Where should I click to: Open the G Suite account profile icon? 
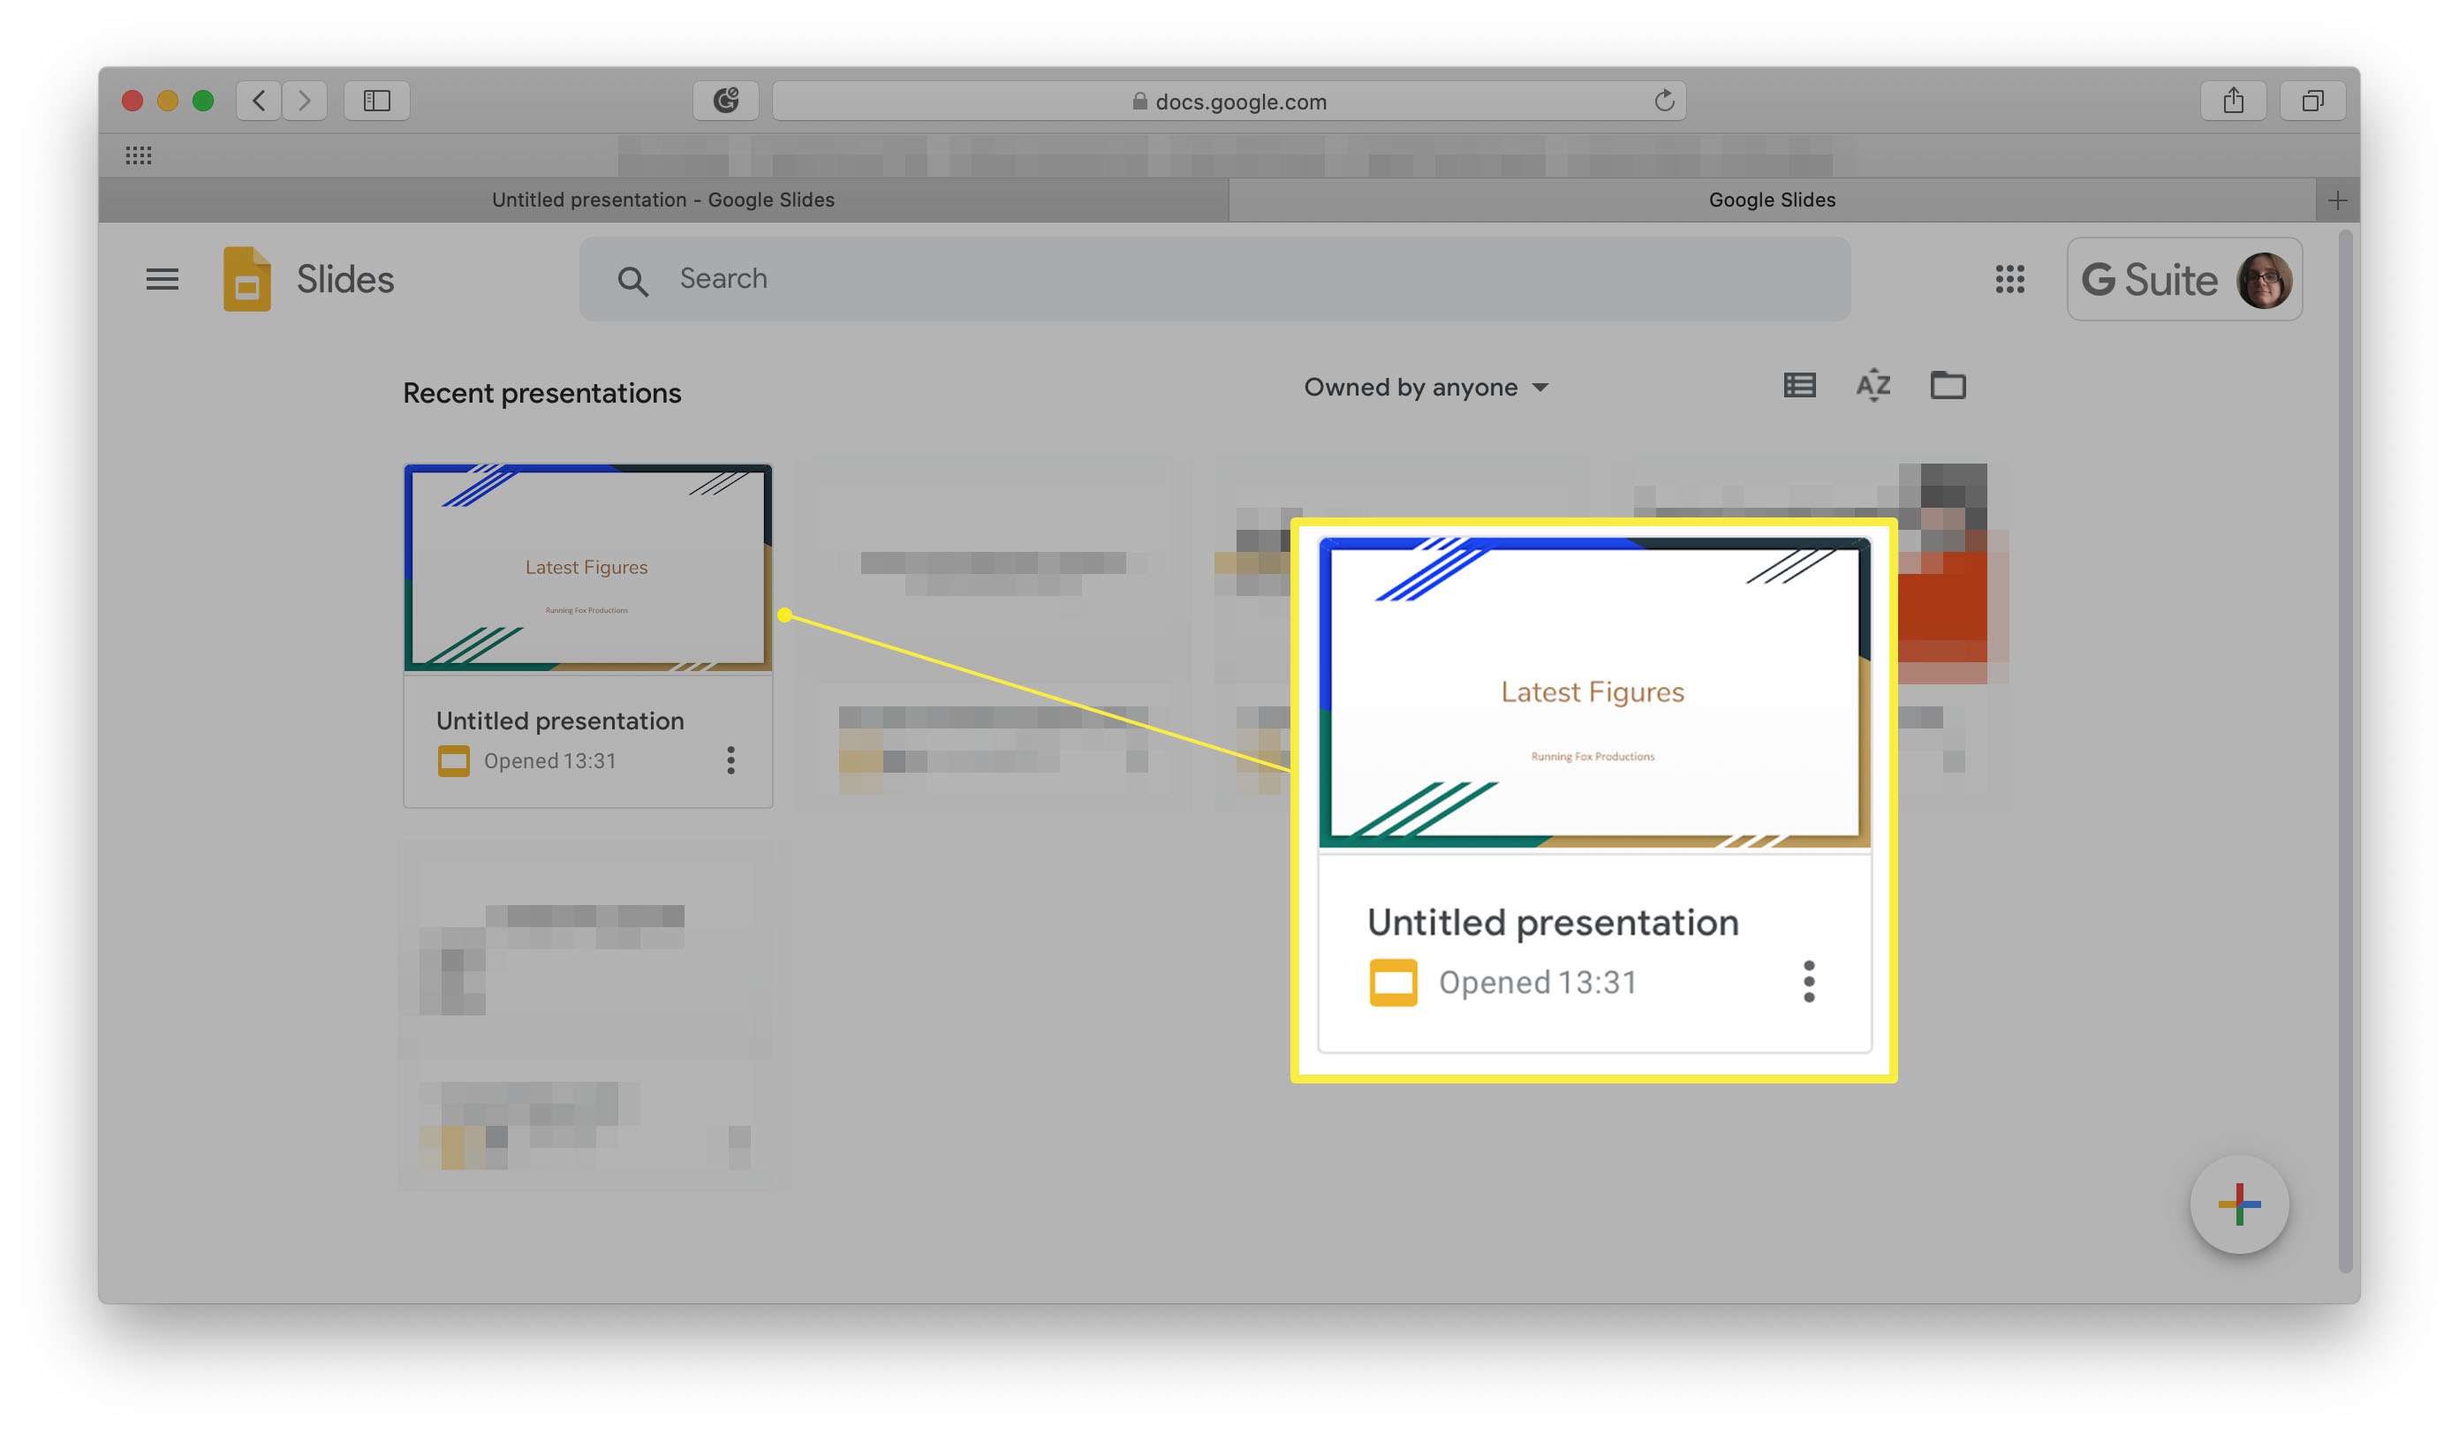coord(2266,278)
